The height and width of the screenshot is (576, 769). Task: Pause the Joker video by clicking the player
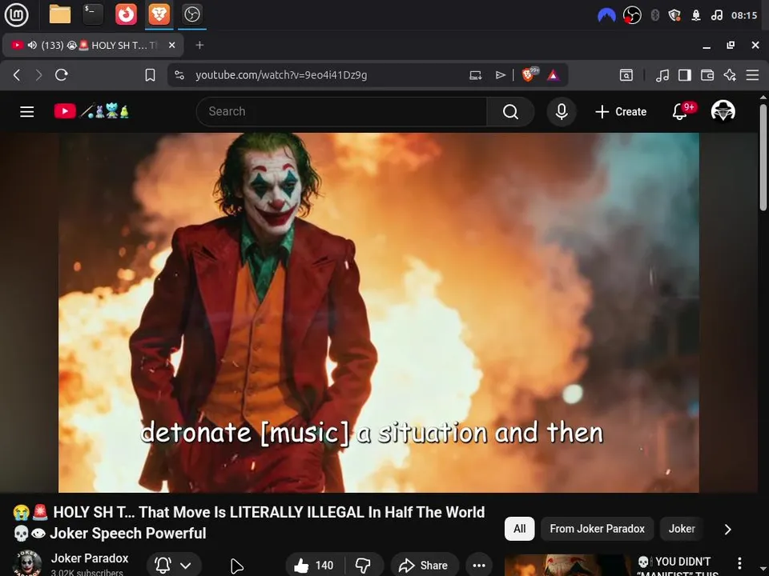point(379,313)
